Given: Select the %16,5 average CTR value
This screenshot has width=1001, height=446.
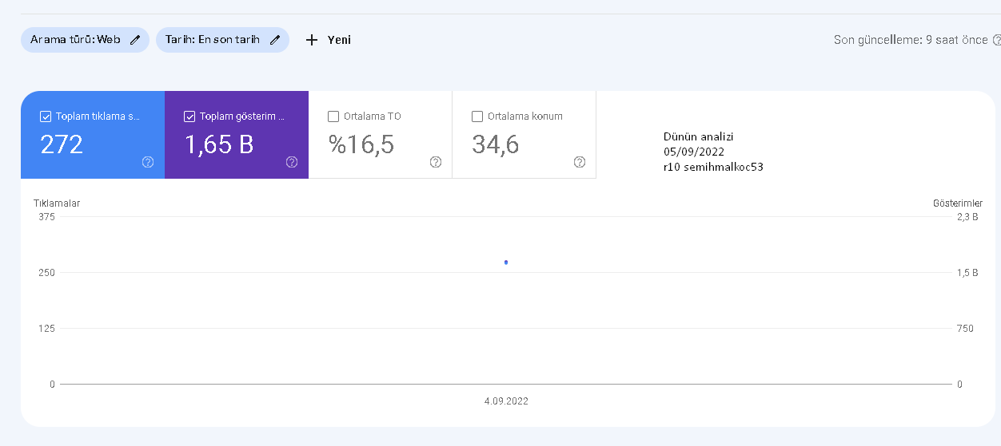Looking at the screenshot, I should coord(361,144).
